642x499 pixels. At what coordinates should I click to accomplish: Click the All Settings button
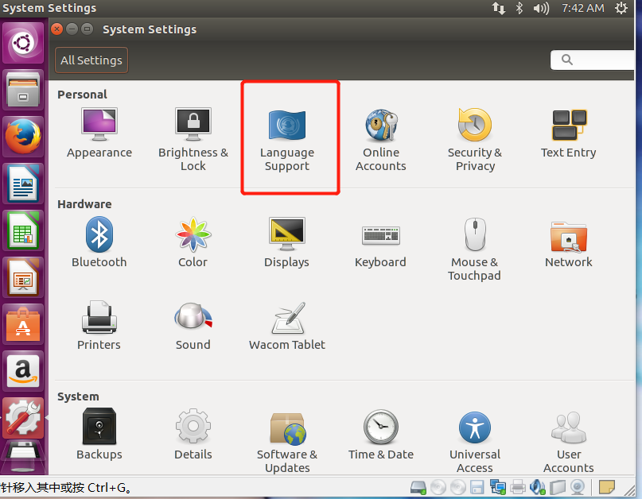91,60
